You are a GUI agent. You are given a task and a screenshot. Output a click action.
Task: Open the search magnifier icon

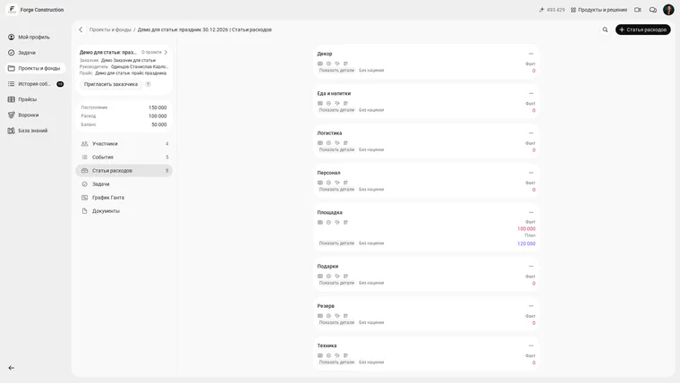pos(605,30)
